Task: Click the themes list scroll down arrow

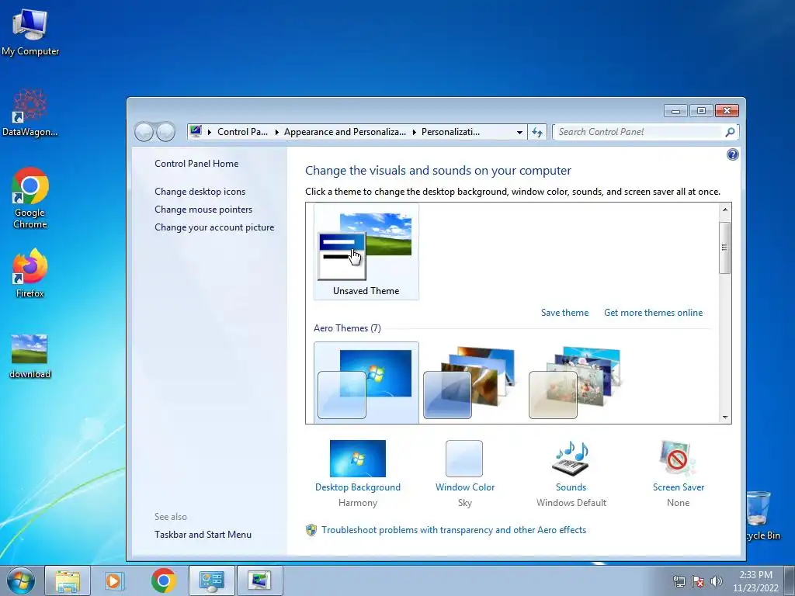Action: 725,417
